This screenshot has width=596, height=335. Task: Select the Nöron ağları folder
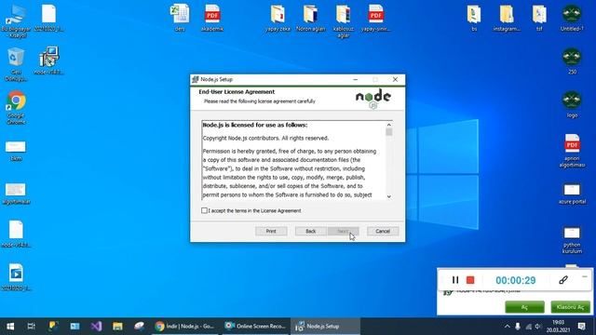click(x=310, y=18)
